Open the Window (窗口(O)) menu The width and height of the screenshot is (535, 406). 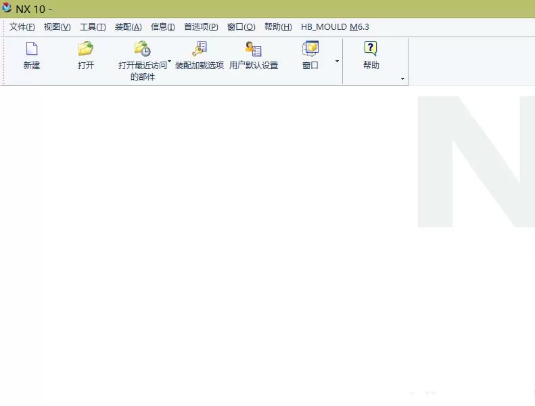pyautogui.click(x=241, y=27)
